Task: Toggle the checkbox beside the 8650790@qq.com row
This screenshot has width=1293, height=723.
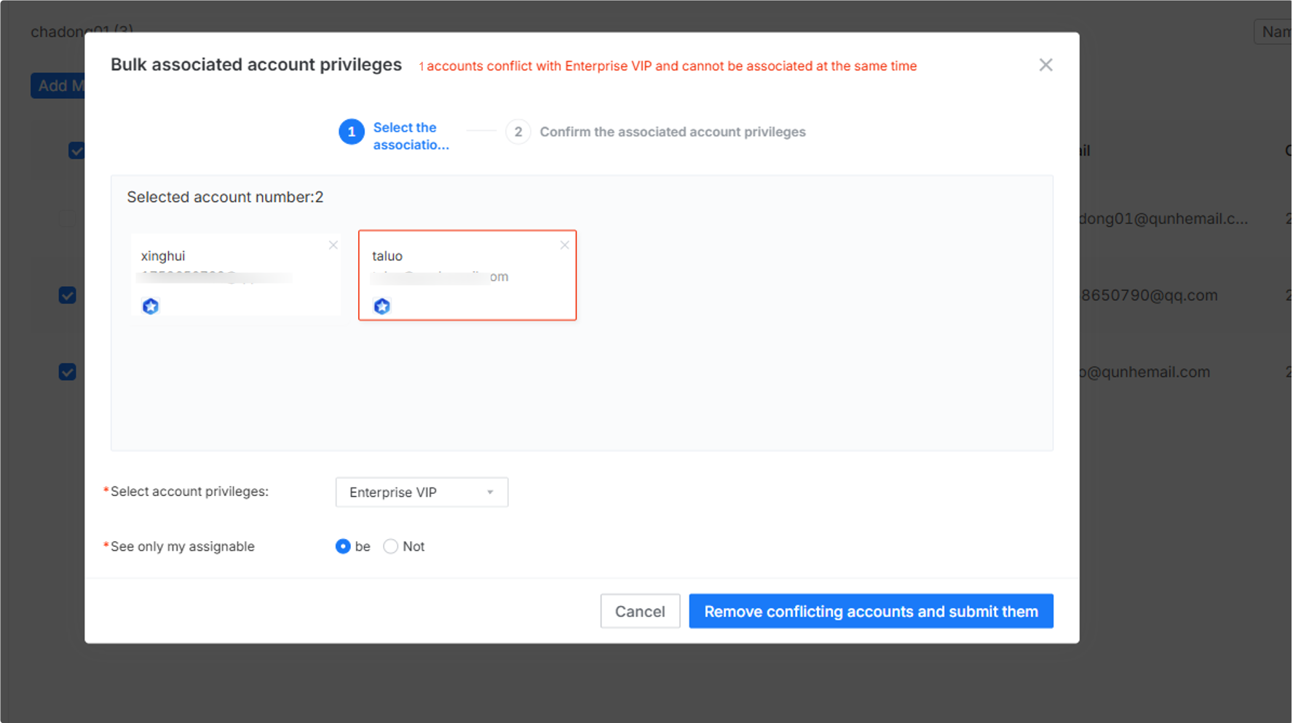Action: click(68, 295)
